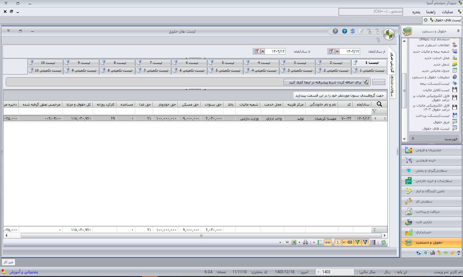The width and height of the screenshot is (463, 277).
Task: Open the dropdown arrow on the Σ button
Action: pos(344,242)
